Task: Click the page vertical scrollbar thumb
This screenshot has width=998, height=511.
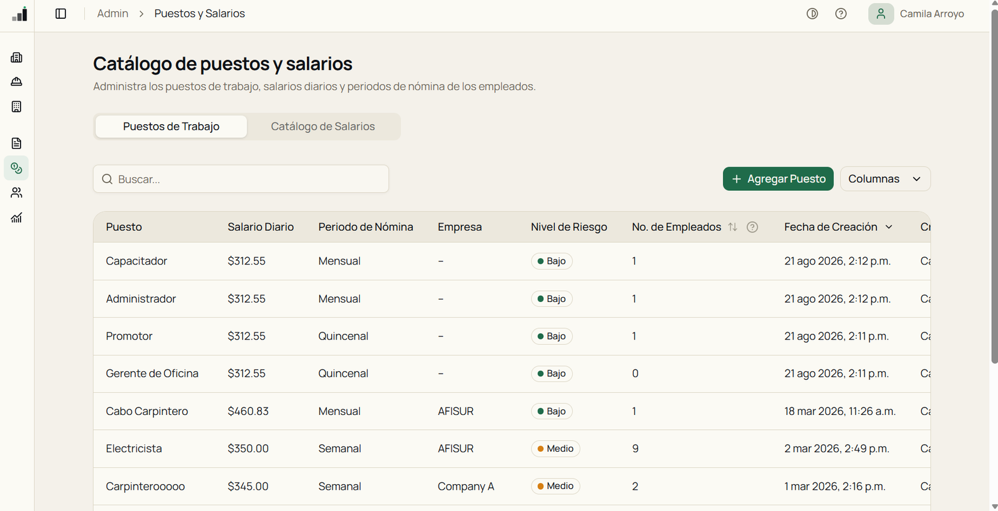Action: pos(994,186)
